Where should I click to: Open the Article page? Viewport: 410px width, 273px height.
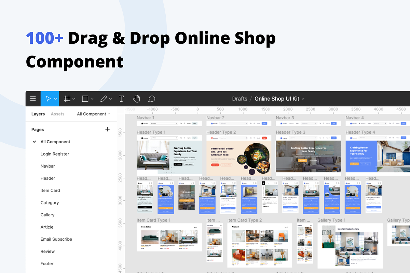(47, 227)
